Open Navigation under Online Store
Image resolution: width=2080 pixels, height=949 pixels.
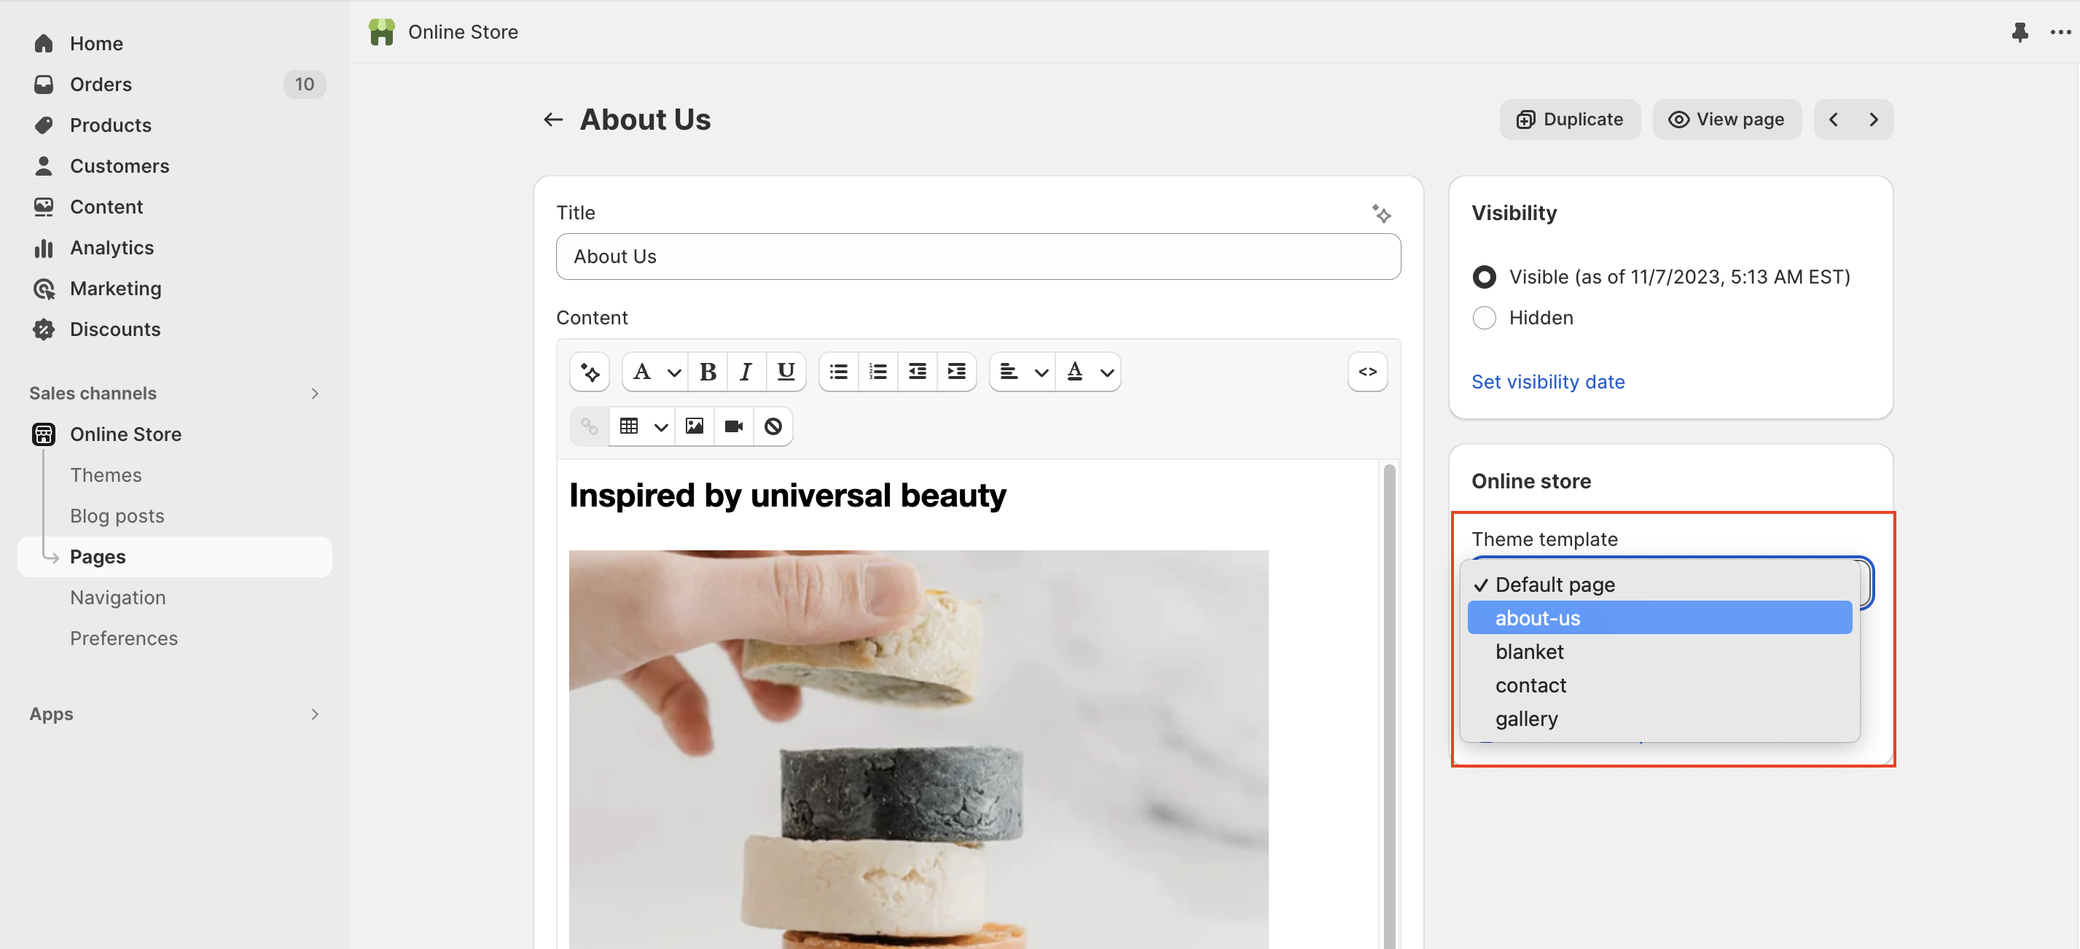(118, 598)
